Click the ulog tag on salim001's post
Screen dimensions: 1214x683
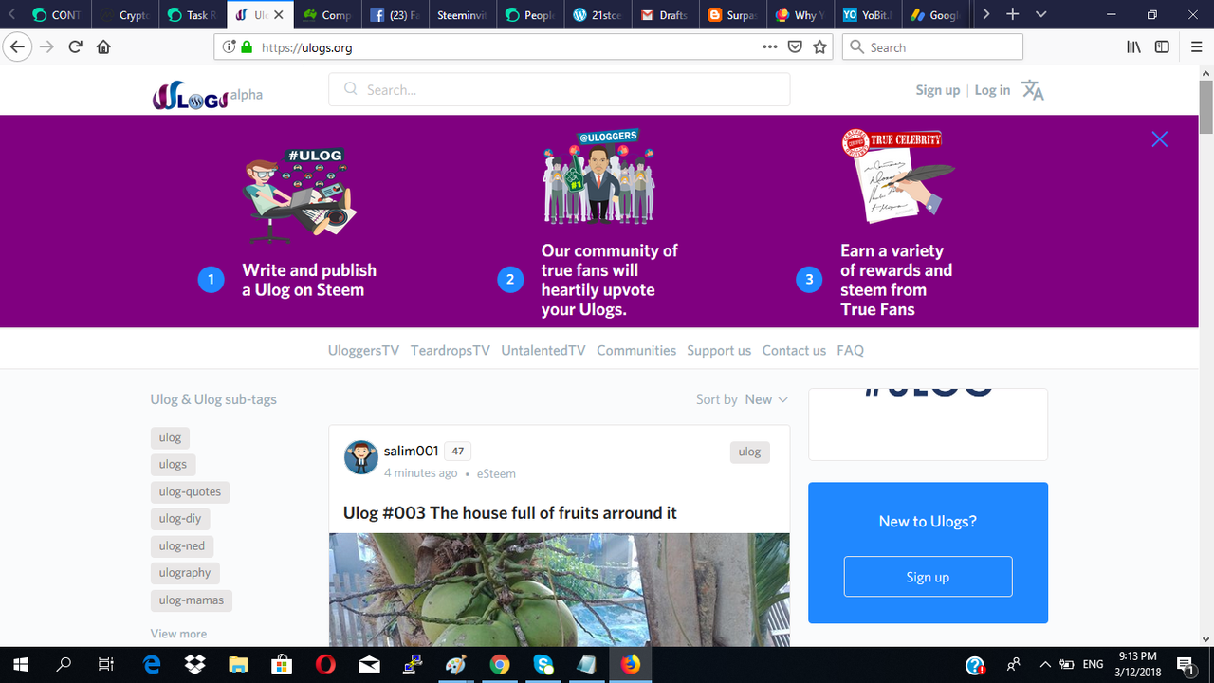coord(749,452)
